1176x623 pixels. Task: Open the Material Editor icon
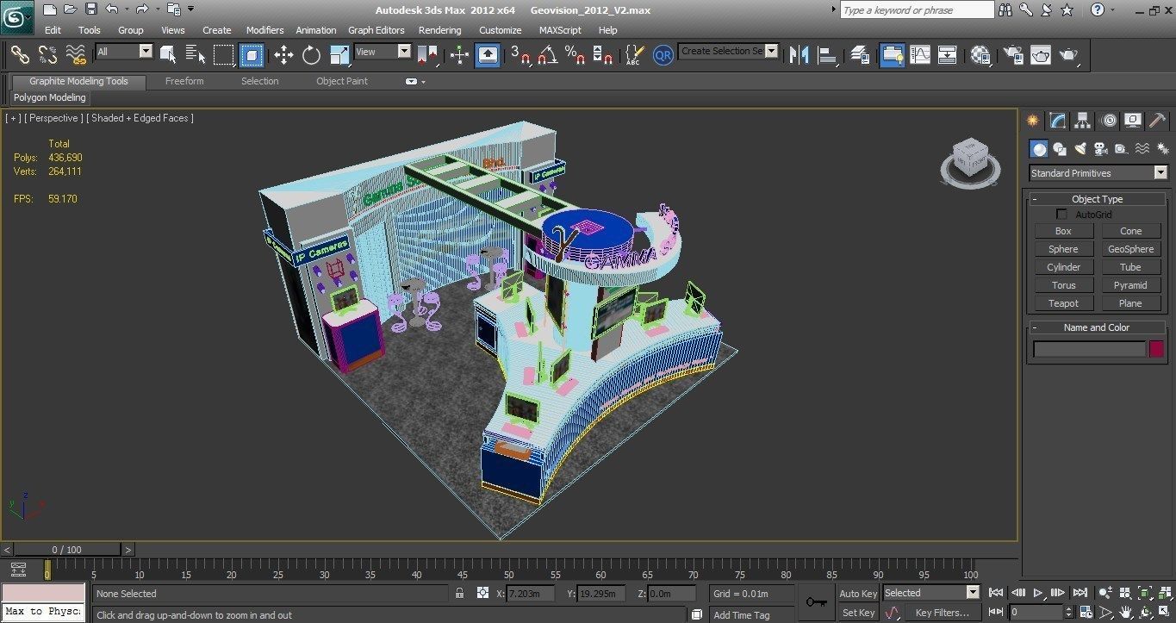coord(980,55)
